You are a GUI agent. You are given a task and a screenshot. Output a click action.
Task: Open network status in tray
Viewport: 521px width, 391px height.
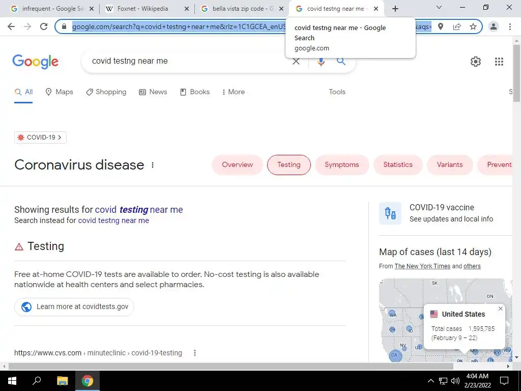(x=443, y=381)
